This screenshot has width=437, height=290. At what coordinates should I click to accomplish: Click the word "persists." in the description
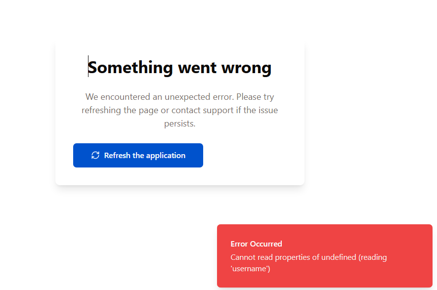[x=180, y=124]
